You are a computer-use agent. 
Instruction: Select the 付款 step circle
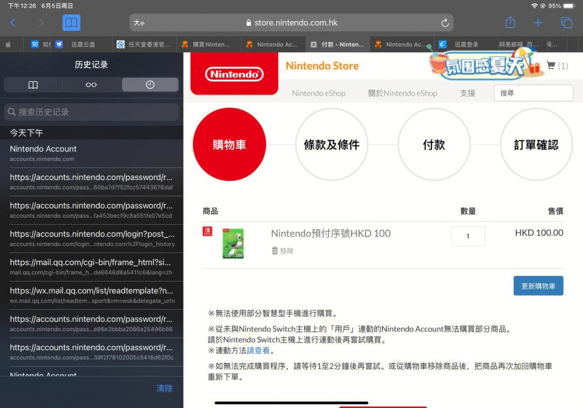434,144
